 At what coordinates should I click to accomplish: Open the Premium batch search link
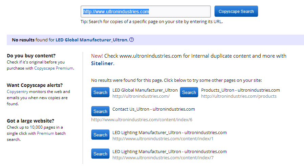(x=45, y=133)
